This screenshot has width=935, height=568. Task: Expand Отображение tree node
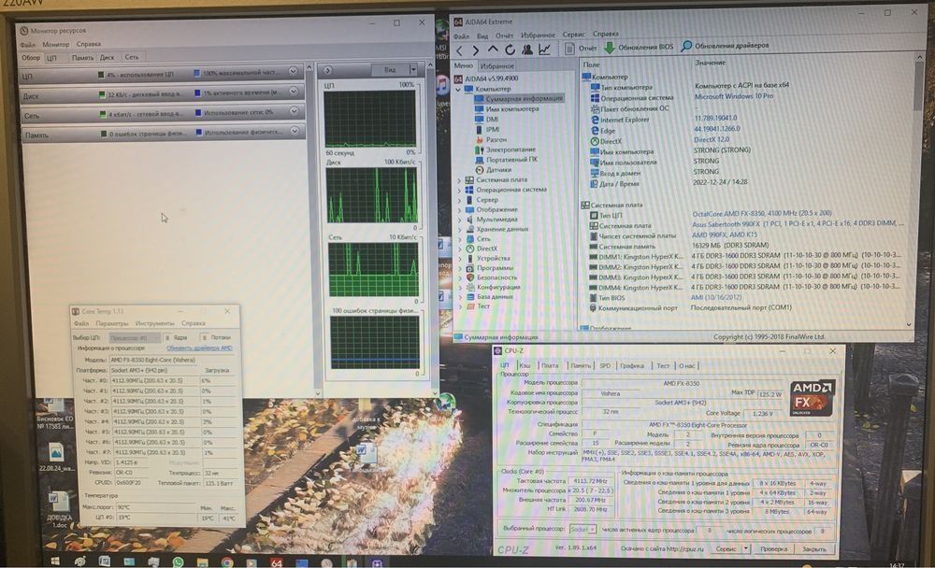[459, 210]
